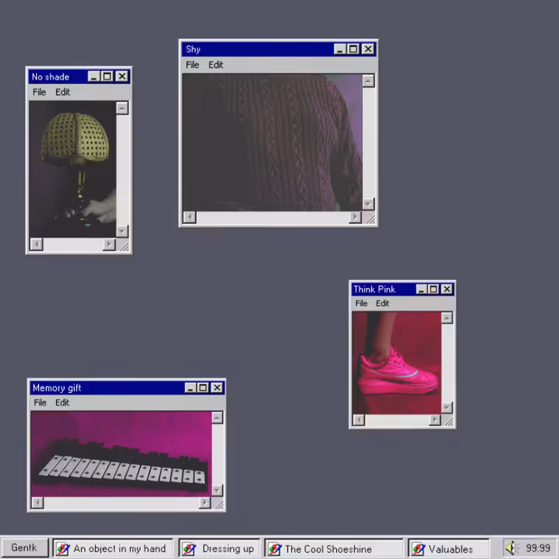Click the No shade title bar
This screenshot has width=559, height=559.
click(x=79, y=77)
